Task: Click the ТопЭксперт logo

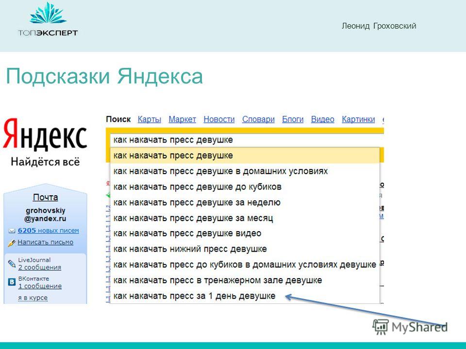Action: tap(48, 19)
